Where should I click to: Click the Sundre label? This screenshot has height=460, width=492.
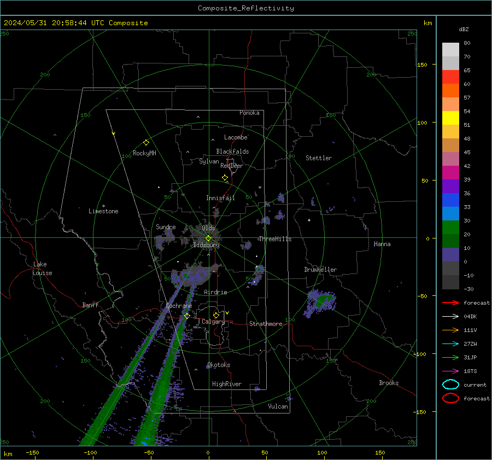[166, 226]
